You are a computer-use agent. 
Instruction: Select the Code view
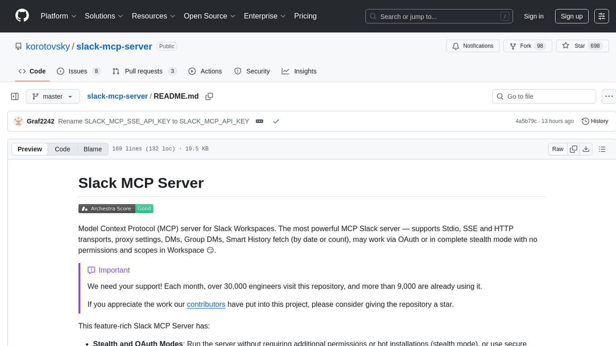pos(63,149)
